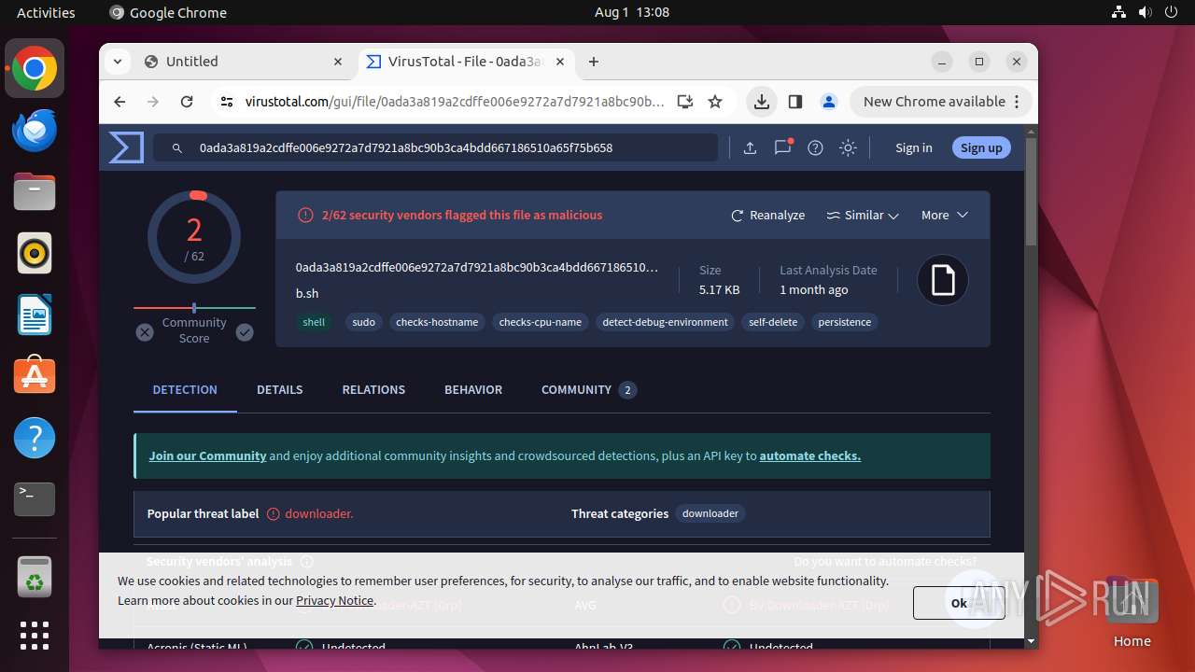The image size is (1195, 672).
Task: Reload the page in Chrome
Action: click(187, 102)
